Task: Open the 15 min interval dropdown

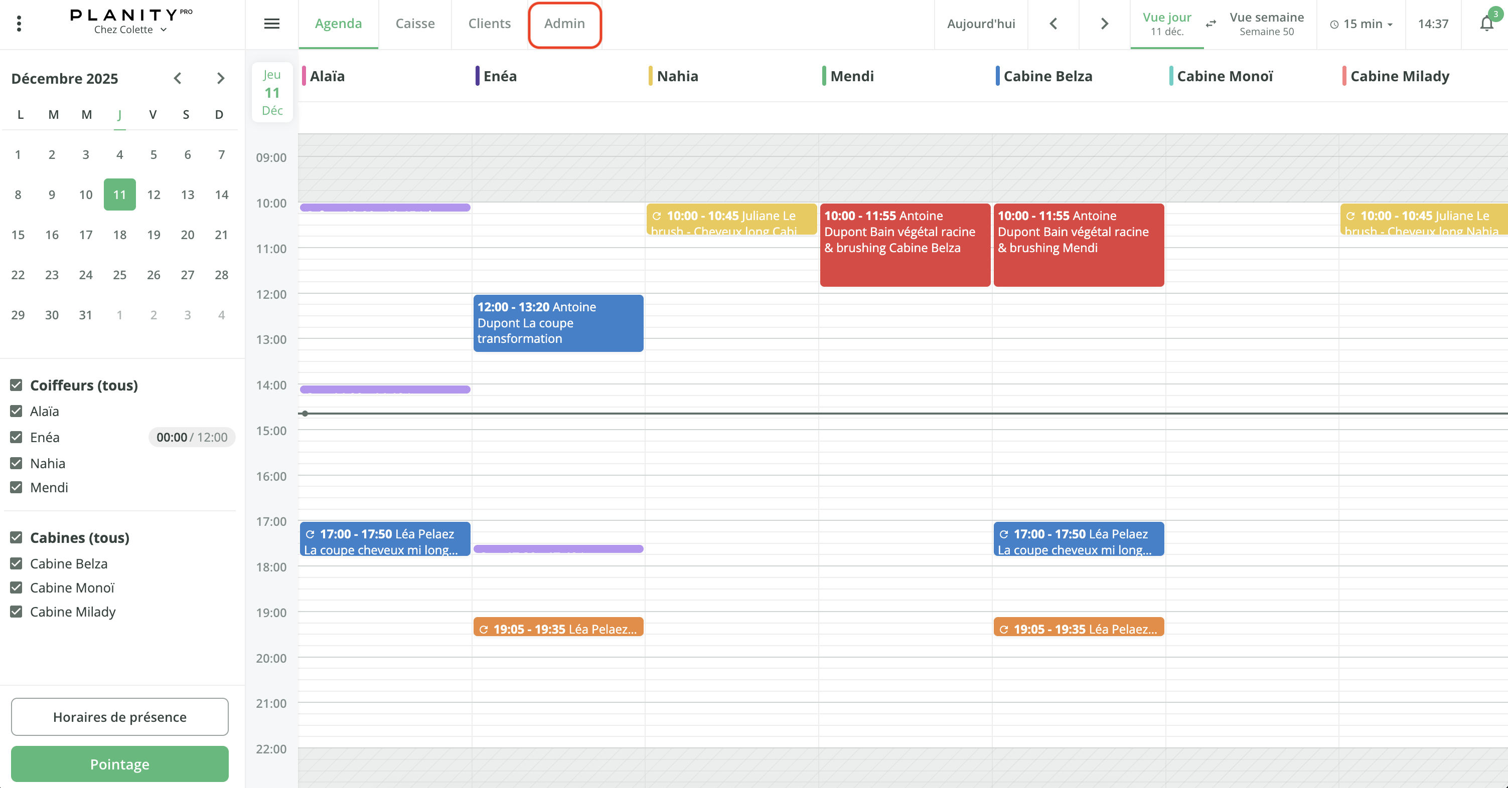Action: pyautogui.click(x=1361, y=24)
